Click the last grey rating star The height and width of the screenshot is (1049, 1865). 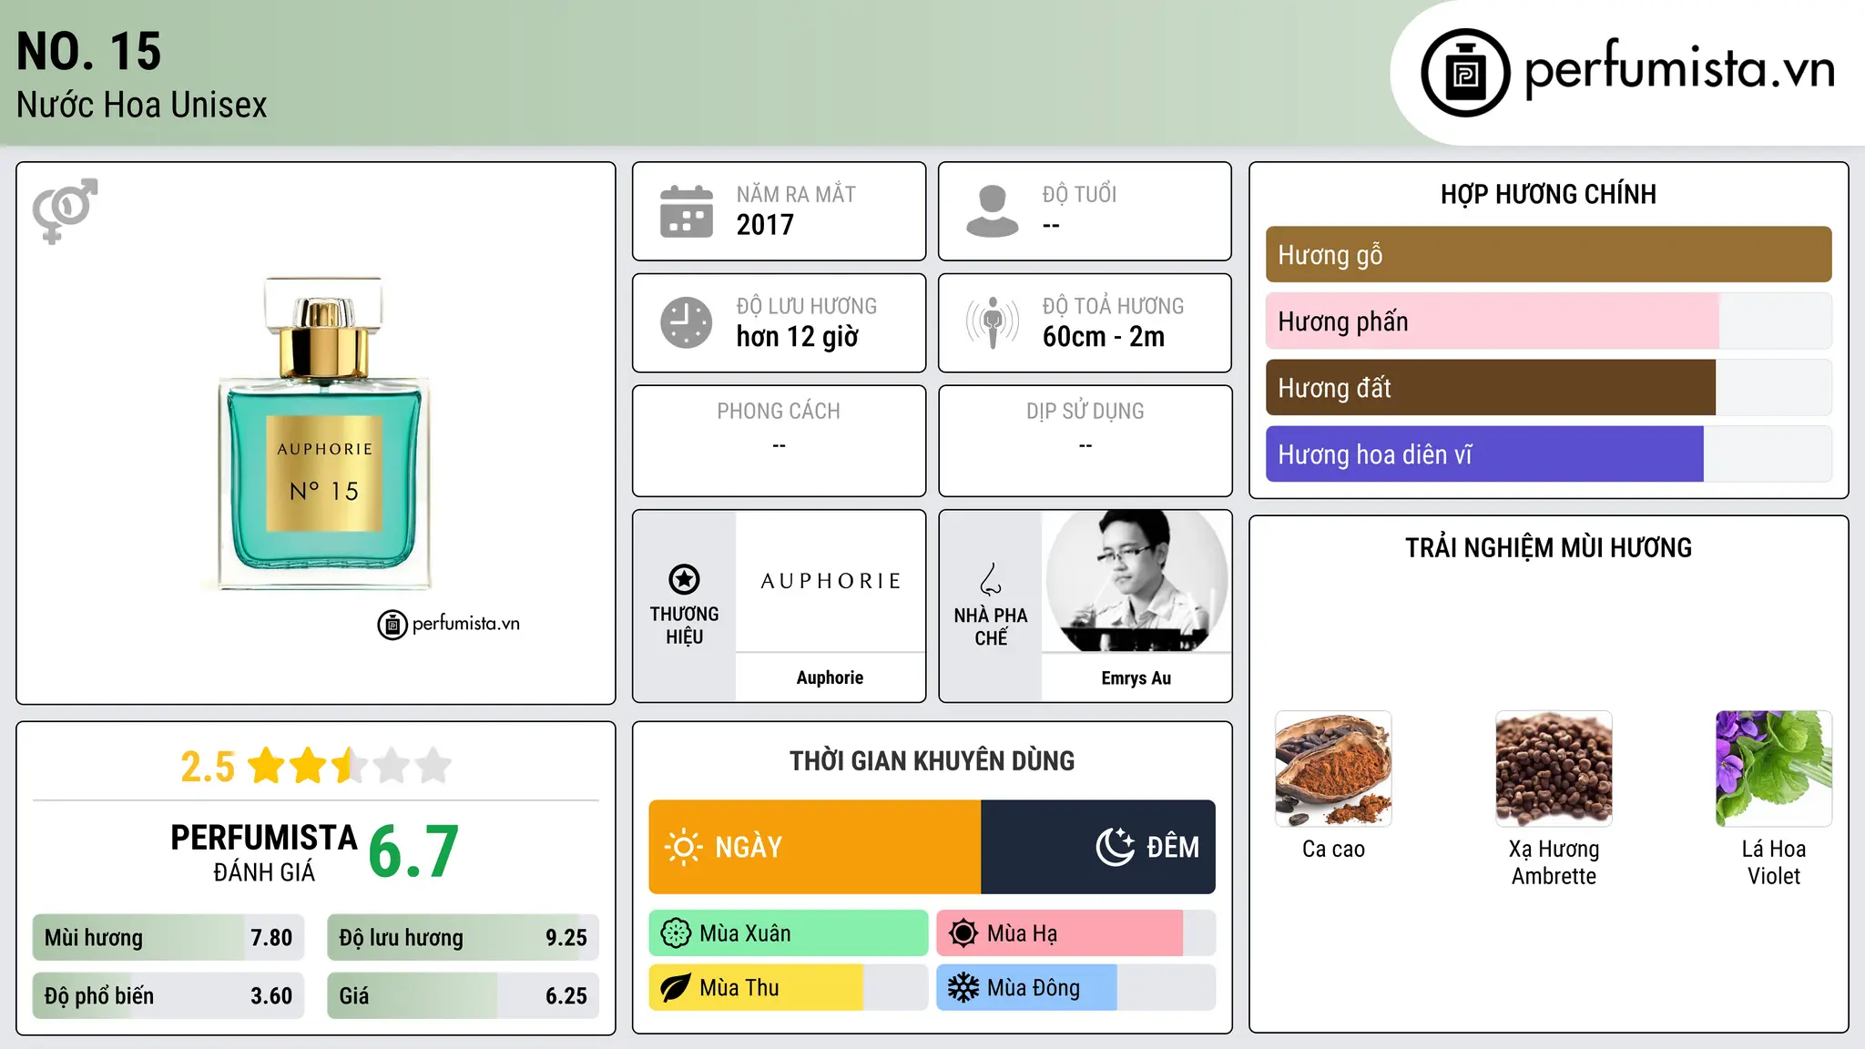433,766
